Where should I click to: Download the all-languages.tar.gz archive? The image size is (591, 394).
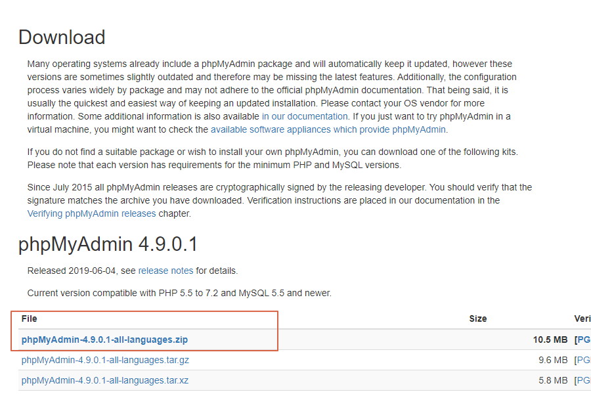click(x=105, y=360)
